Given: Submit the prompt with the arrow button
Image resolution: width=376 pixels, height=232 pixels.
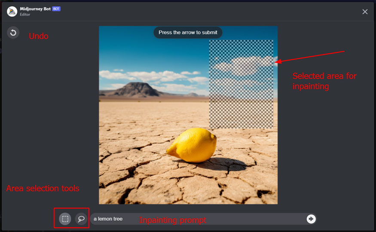Looking at the screenshot, I should coord(311,219).
